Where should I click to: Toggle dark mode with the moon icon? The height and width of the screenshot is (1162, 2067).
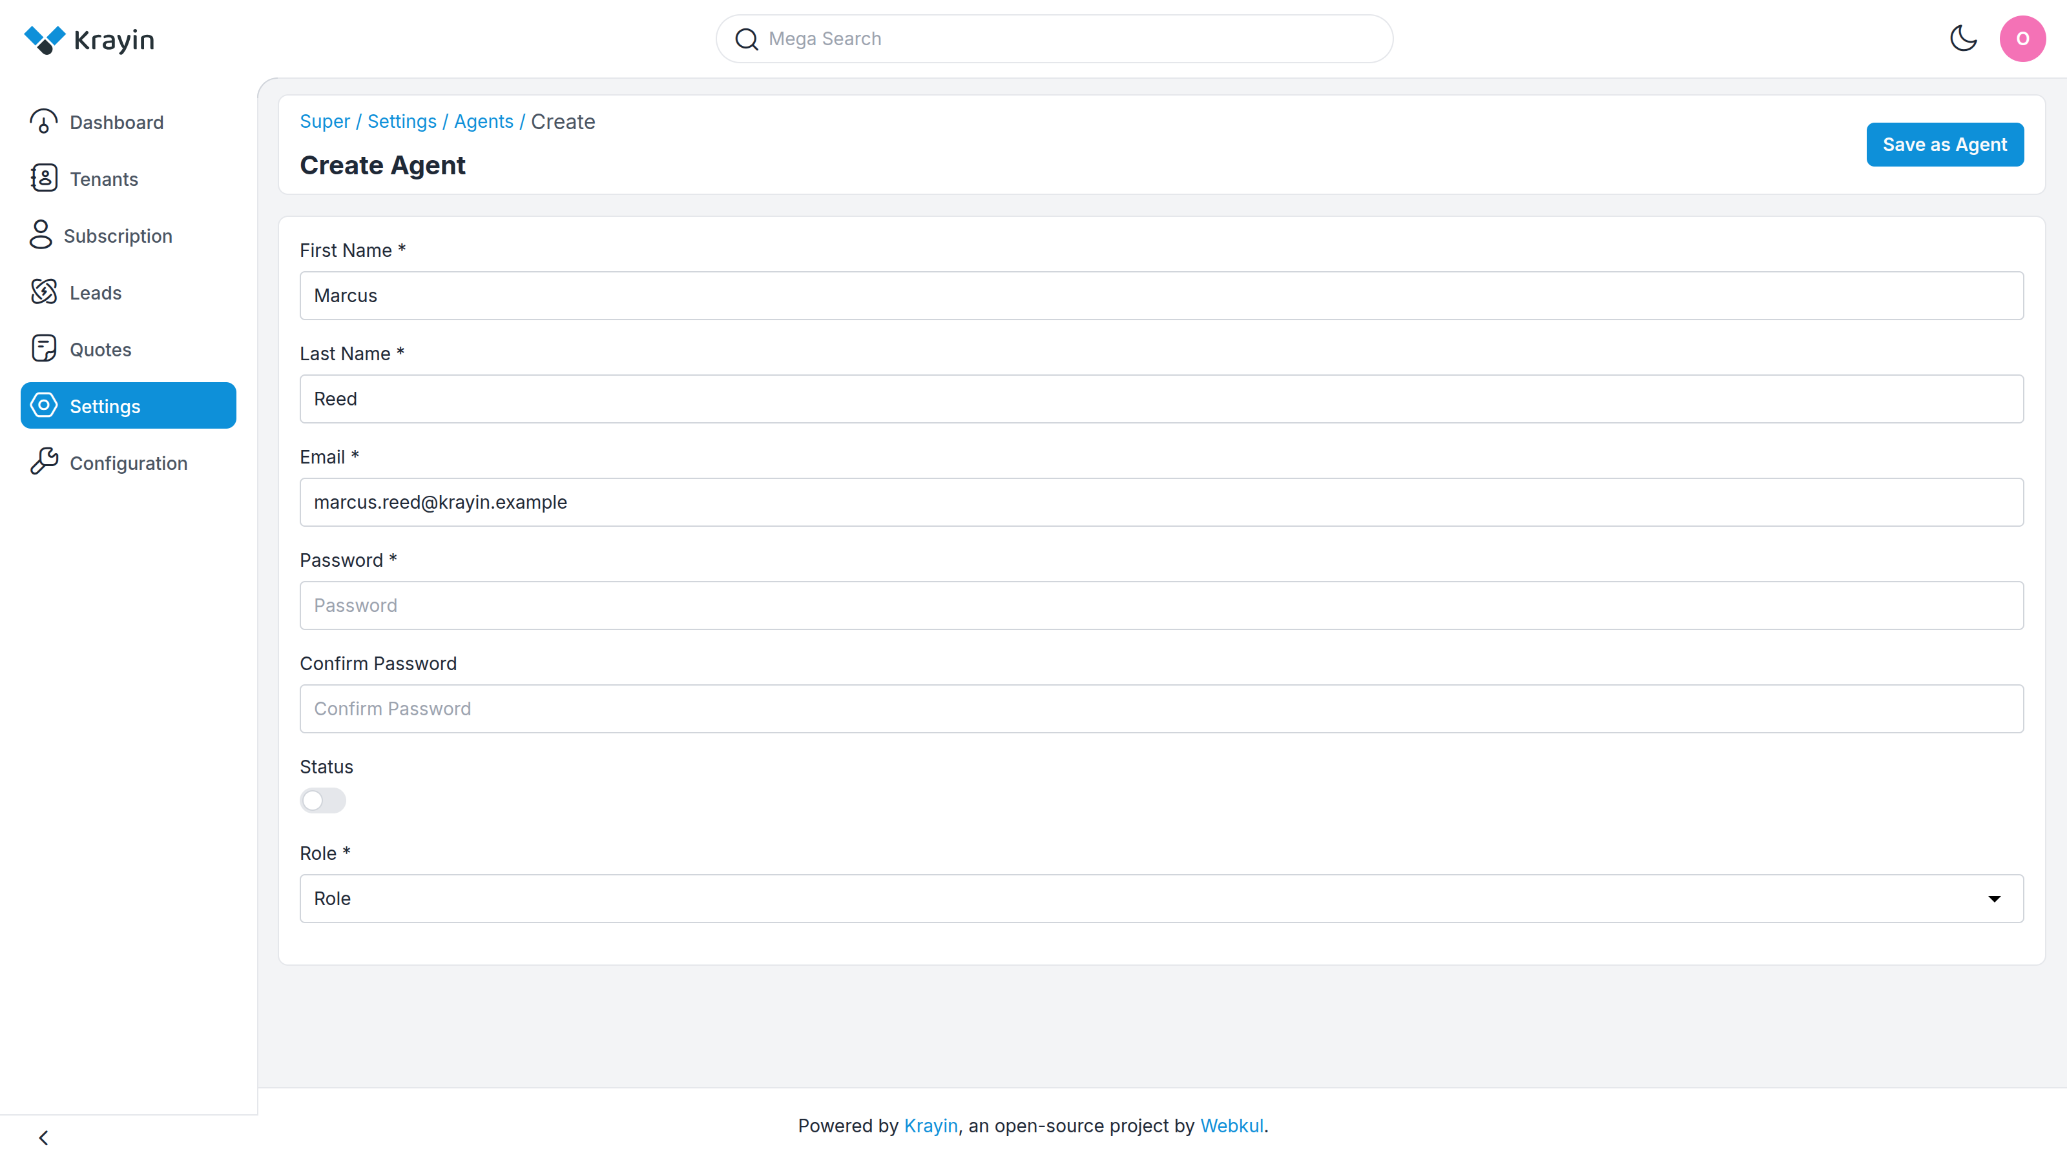(x=1963, y=39)
